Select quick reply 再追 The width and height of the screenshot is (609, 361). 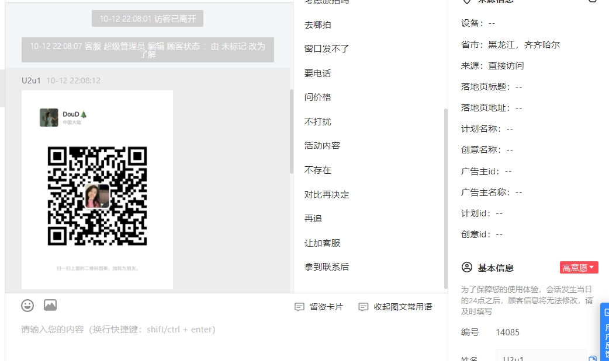(x=313, y=219)
